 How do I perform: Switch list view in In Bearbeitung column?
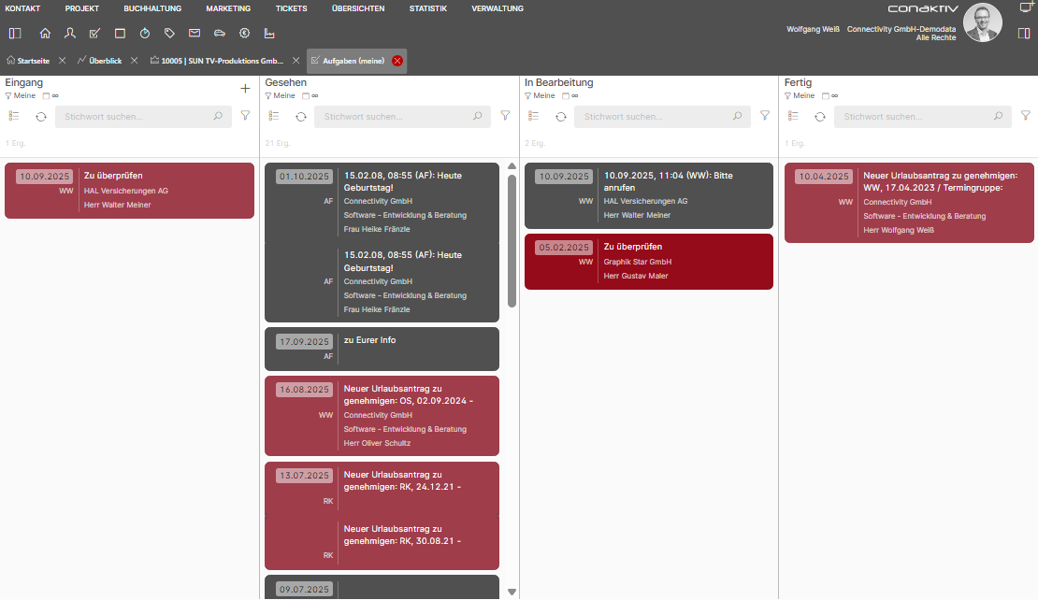pos(534,117)
